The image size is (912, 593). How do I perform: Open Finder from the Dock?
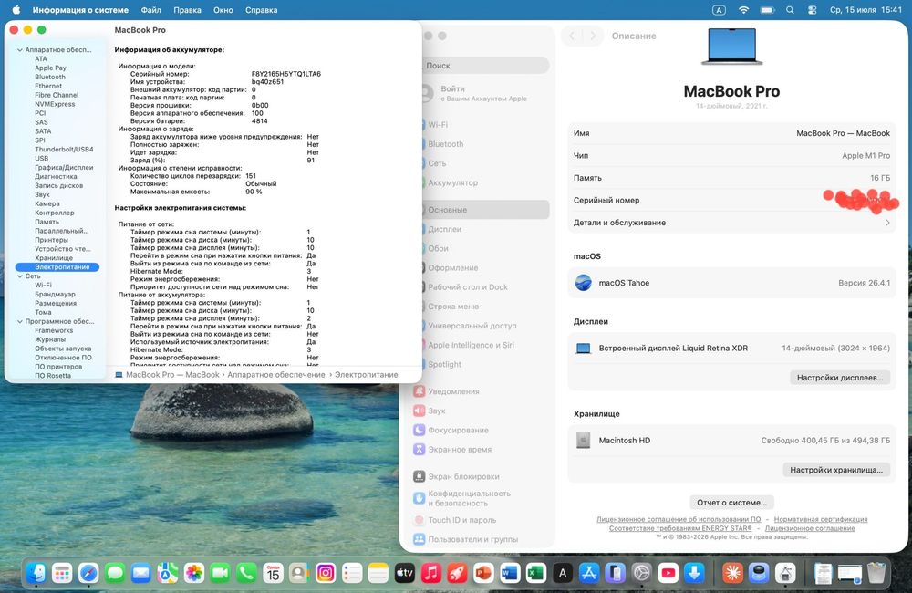coord(36,573)
